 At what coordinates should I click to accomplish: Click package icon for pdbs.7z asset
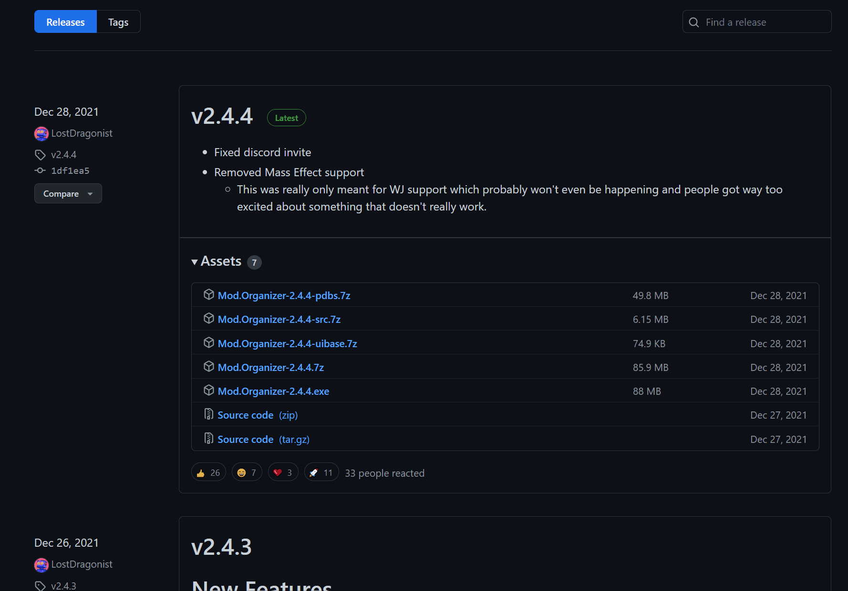pyautogui.click(x=209, y=295)
